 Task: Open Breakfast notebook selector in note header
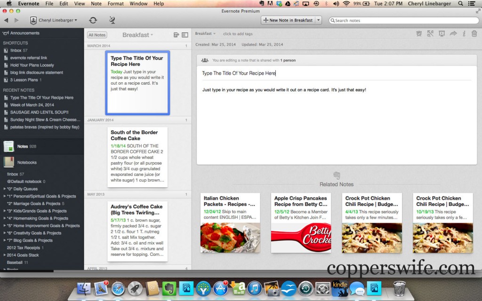(205, 33)
